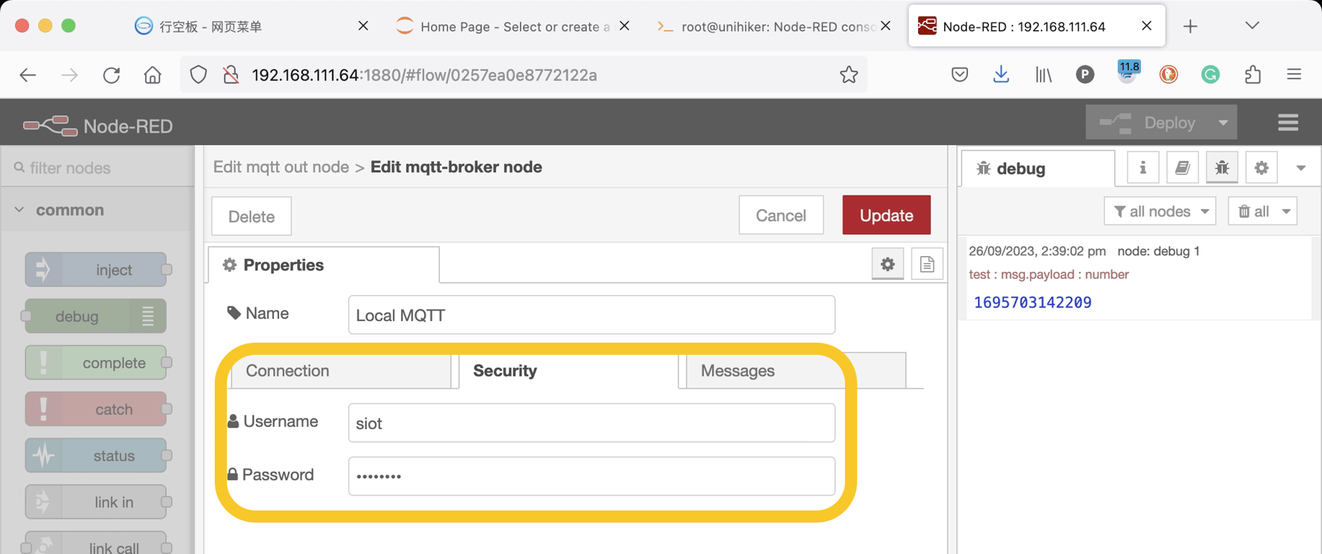The width and height of the screenshot is (1322, 554).
Task: Open the tracking protection shield icon
Action: [198, 74]
